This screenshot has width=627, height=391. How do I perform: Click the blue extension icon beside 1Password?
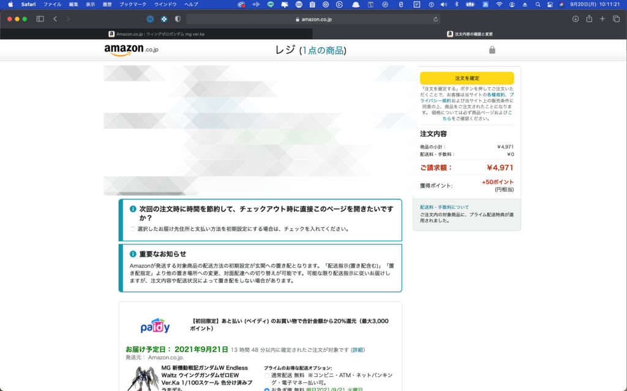pyautogui.click(x=164, y=19)
